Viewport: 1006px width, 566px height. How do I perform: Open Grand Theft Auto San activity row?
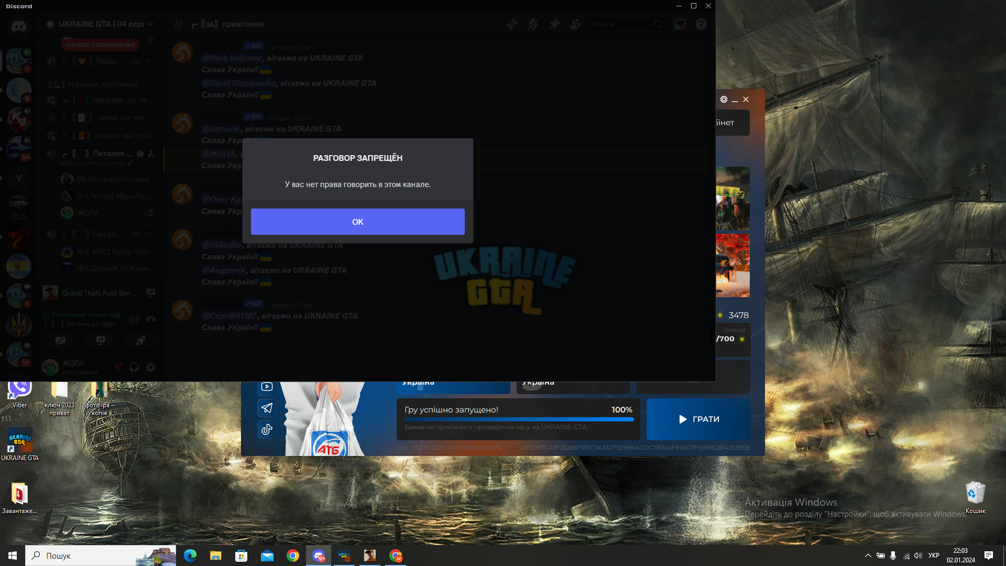click(101, 293)
